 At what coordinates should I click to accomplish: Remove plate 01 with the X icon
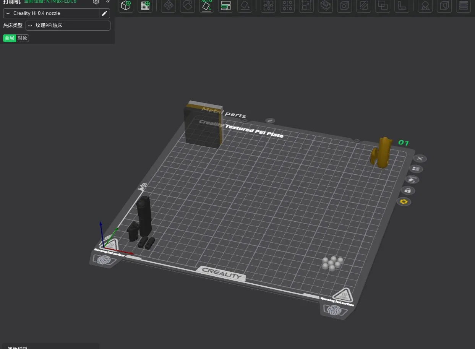[420, 159]
